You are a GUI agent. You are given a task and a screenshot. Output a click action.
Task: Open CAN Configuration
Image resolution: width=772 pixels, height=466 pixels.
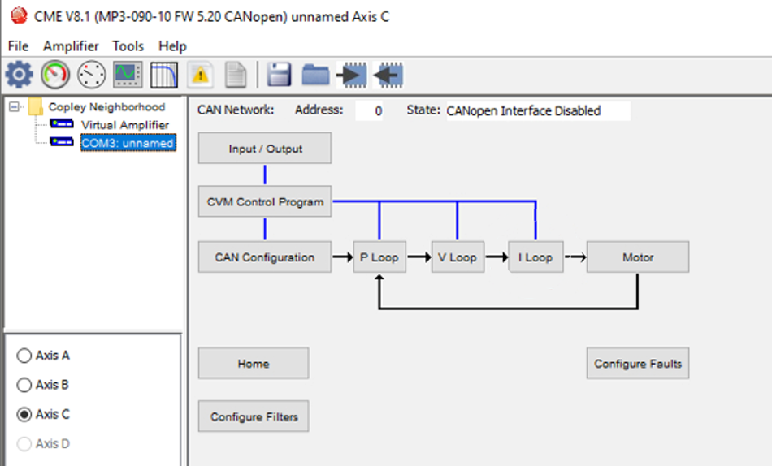[x=265, y=257]
